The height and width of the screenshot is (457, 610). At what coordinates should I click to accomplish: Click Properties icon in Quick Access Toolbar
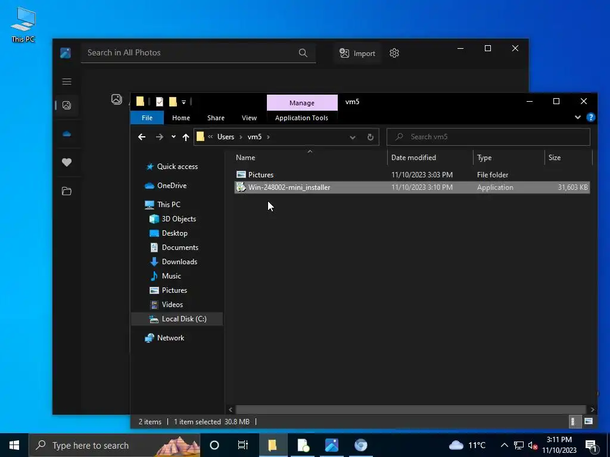[x=160, y=102]
